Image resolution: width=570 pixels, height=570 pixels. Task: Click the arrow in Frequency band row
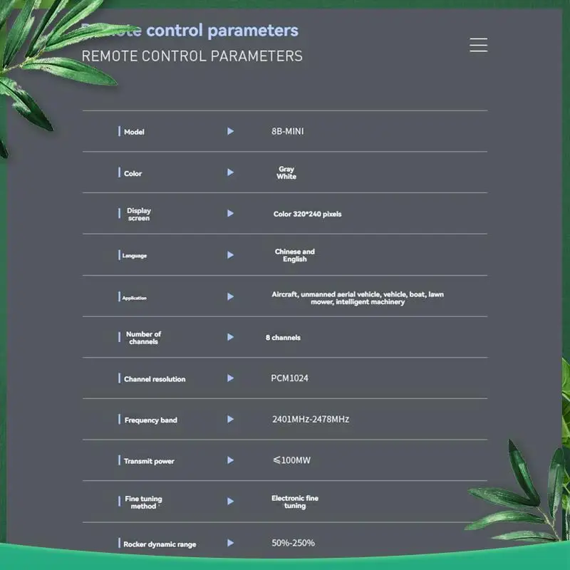point(230,420)
